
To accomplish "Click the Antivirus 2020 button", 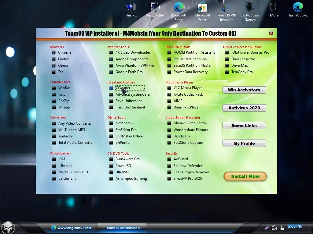I will pos(244,108).
